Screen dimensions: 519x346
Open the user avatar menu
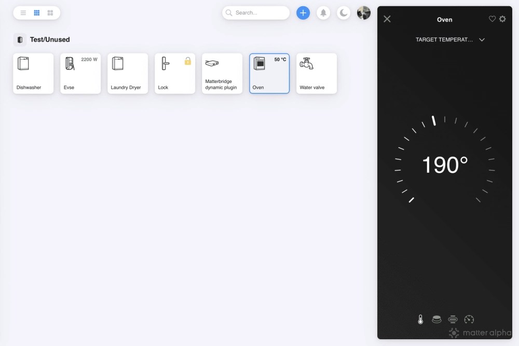point(364,13)
